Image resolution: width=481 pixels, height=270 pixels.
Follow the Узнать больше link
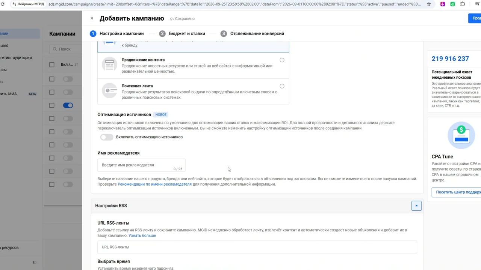142,235
